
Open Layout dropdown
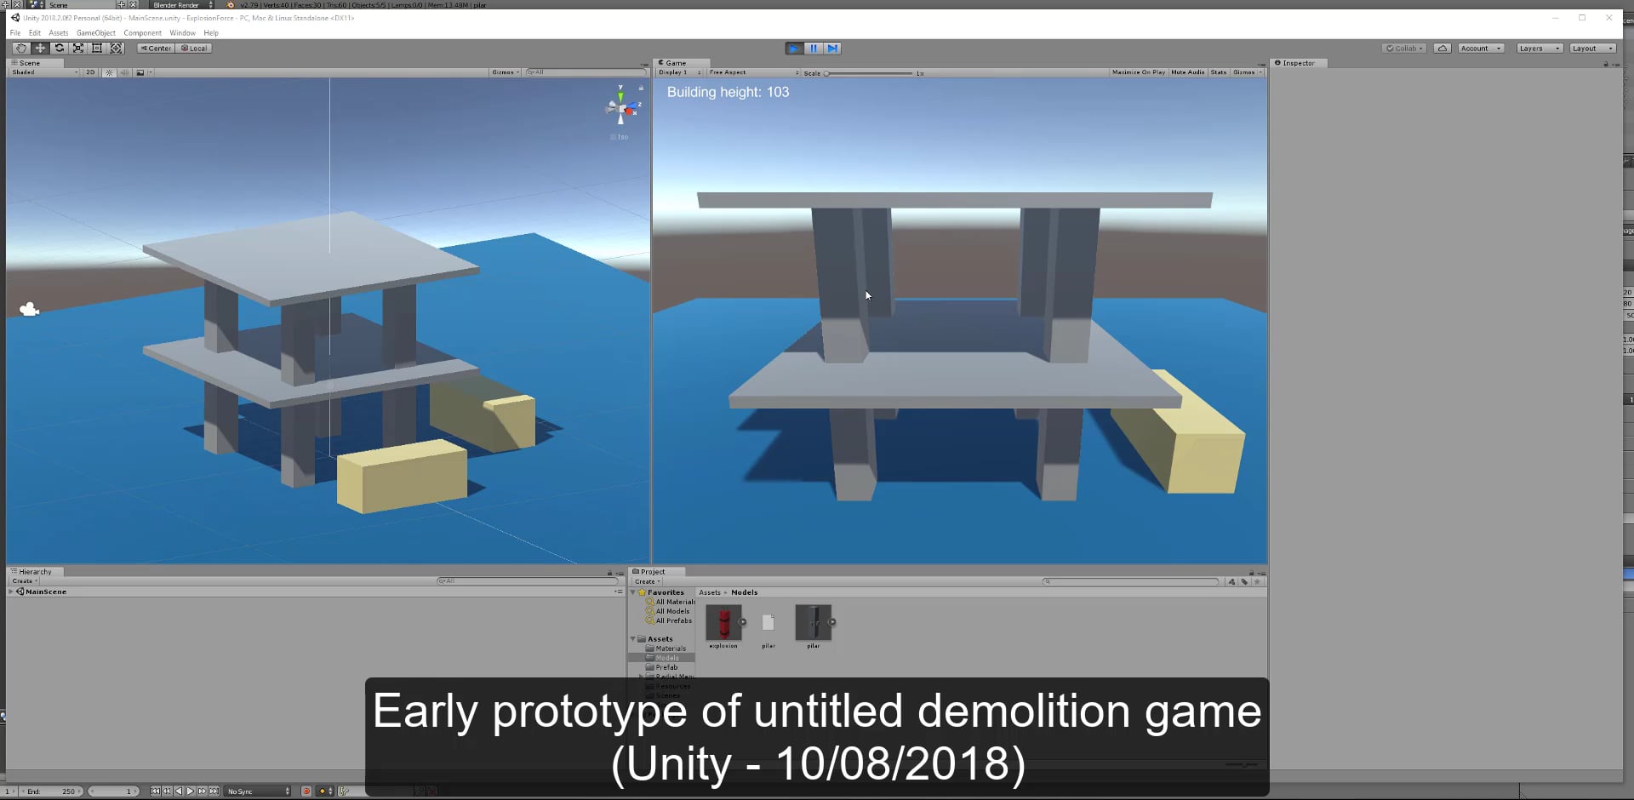point(1593,49)
